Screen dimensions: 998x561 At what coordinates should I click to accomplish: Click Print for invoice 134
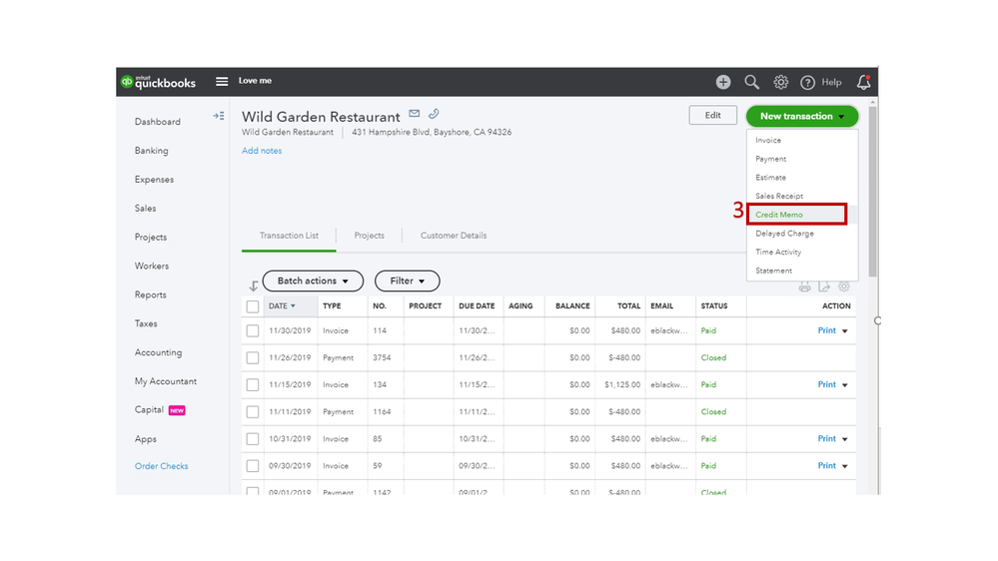(827, 384)
